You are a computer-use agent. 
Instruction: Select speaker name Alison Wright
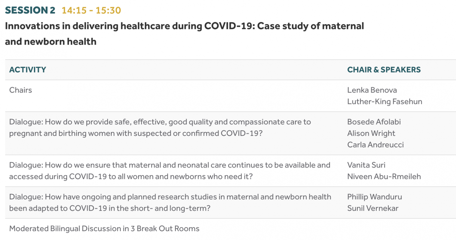371,133
